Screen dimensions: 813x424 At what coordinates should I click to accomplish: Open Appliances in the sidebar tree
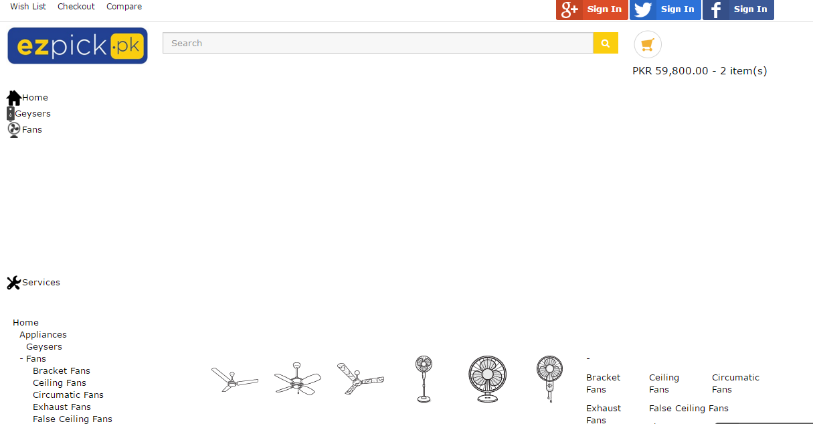click(x=43, y=335)
